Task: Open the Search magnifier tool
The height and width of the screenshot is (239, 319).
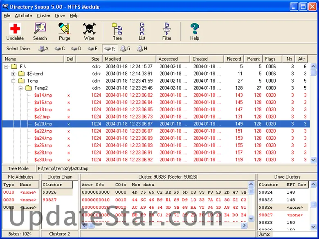Action: coord(40,29)
